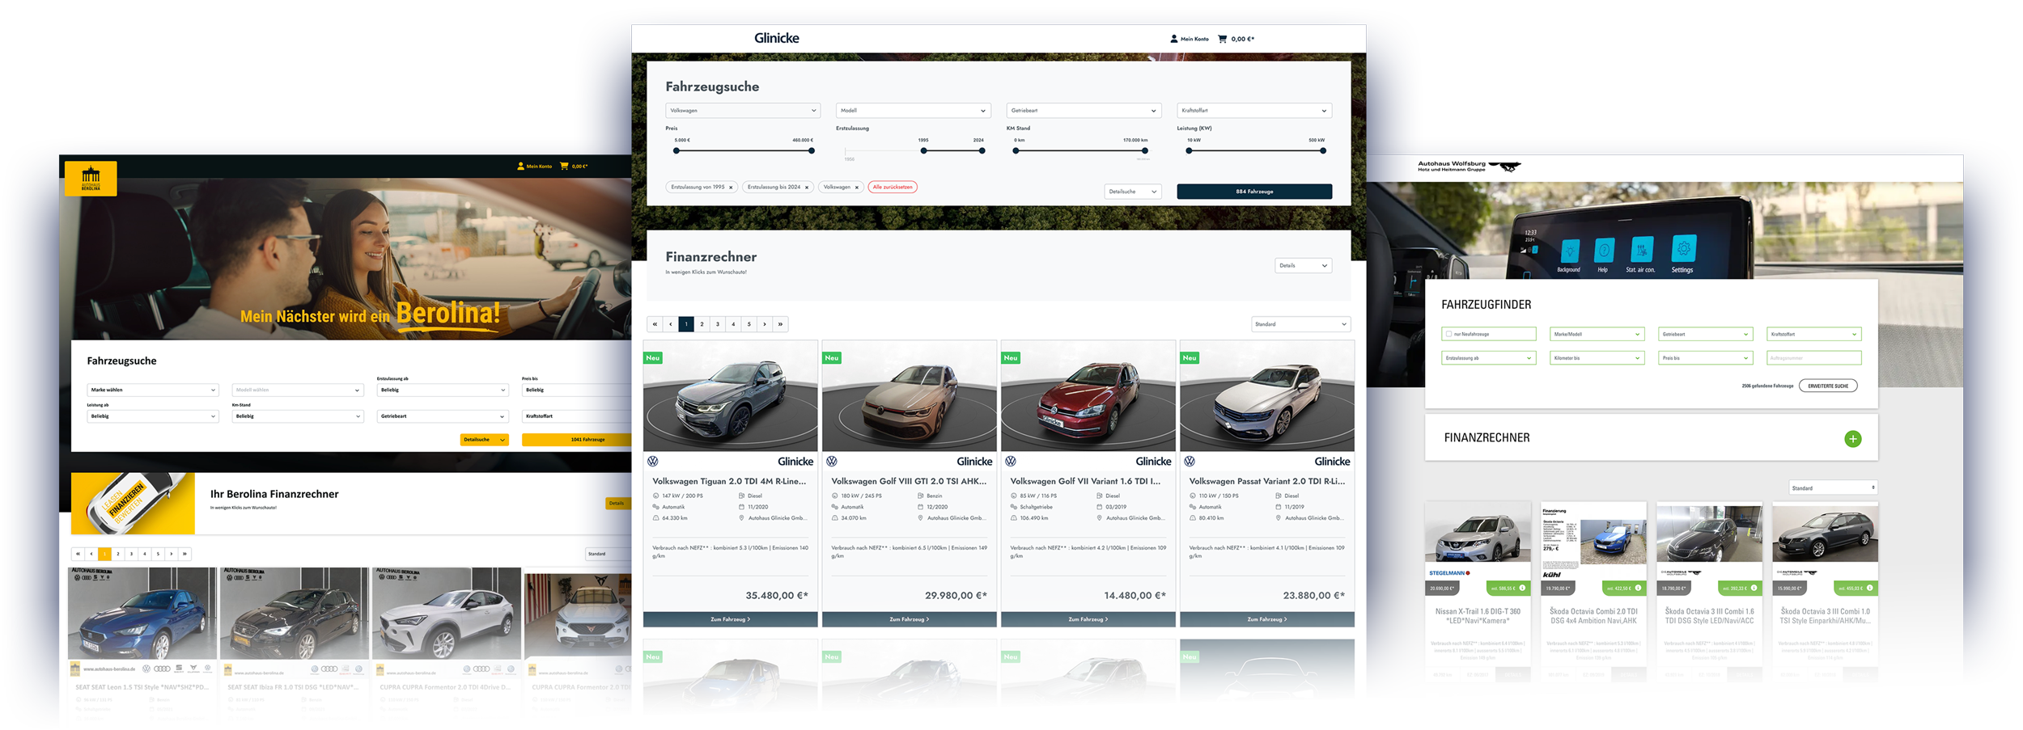The height and width of the screenshot is (730, 2023).
Task: Open the Getriebeart dropdown on Glinicke
Action: click(1084, 111)
